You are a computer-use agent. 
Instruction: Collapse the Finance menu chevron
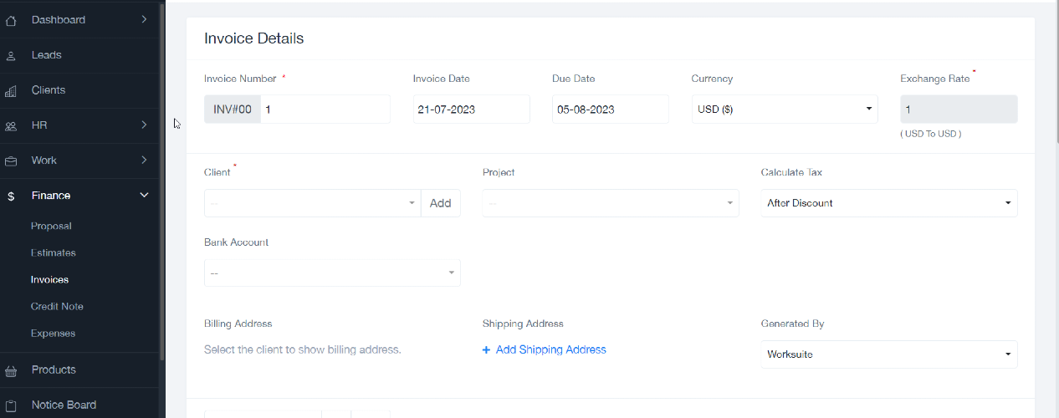[144, 195]
